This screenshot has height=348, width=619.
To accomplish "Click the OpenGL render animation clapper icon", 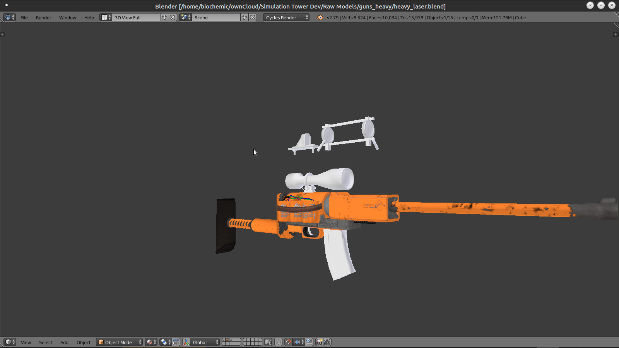I will tap(327, 342).
